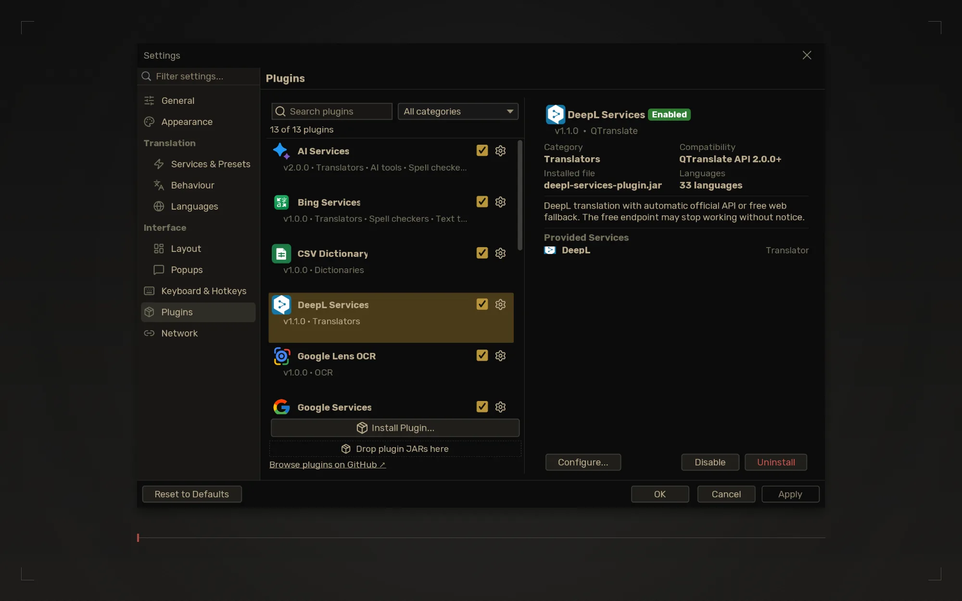Click the plugin list scrollbar

(520, 196)
